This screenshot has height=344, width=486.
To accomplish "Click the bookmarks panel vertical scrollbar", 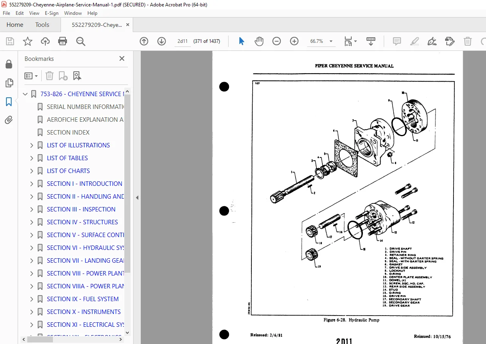I will click(128, 184).
